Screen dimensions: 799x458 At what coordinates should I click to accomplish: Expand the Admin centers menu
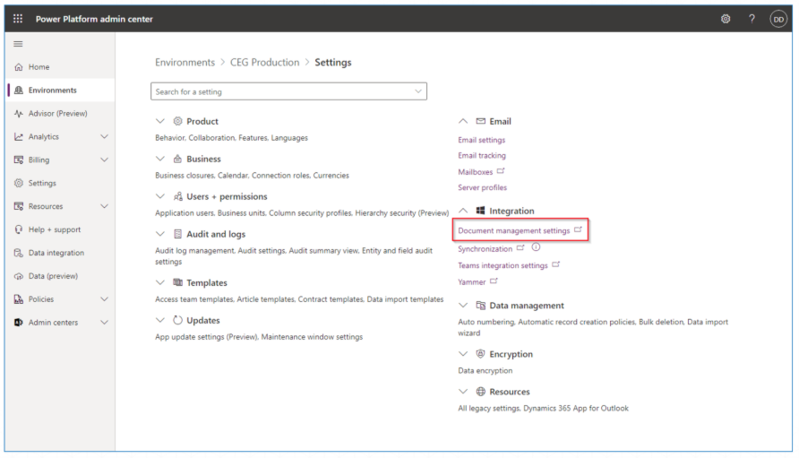click(104, 323)
